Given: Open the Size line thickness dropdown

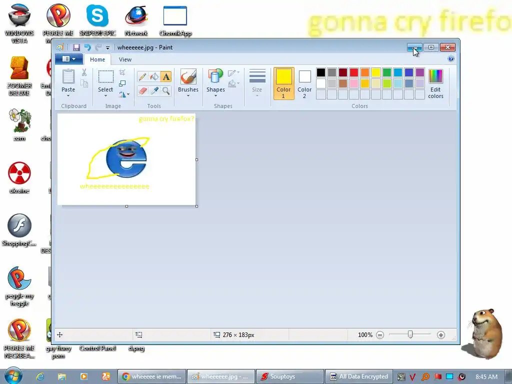Looking at the screenshot, I should [x=257, y=83].
